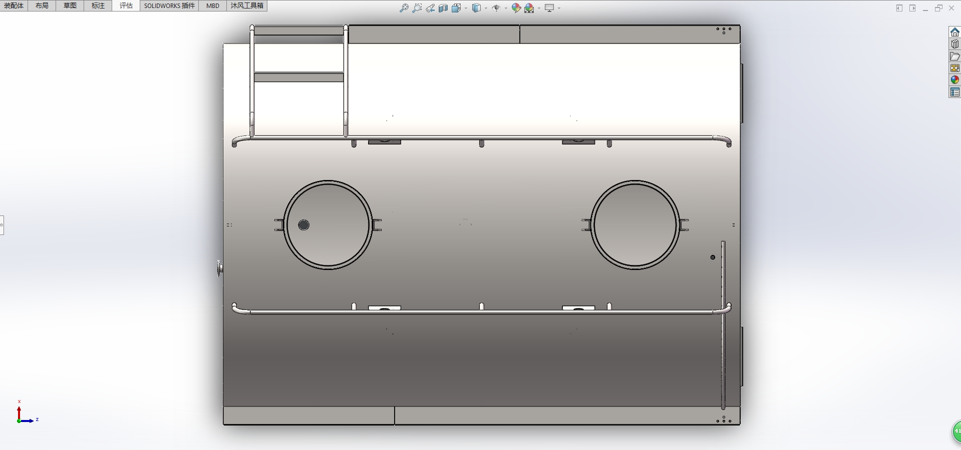The image size is (961, 450).
Task: Expand the Display Style dropdown arrow
Action: coord(486,8)
